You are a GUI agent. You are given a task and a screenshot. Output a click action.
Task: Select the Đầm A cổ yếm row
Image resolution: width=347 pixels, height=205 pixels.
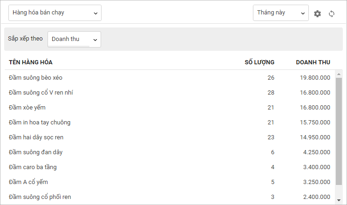tap(28, 182)
